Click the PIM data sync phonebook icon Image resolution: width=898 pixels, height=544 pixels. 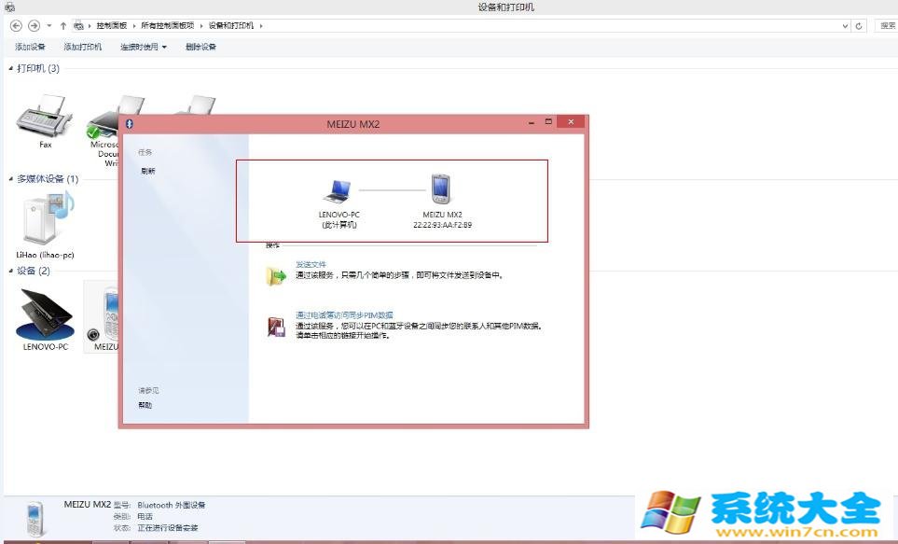tap(277, 326)
